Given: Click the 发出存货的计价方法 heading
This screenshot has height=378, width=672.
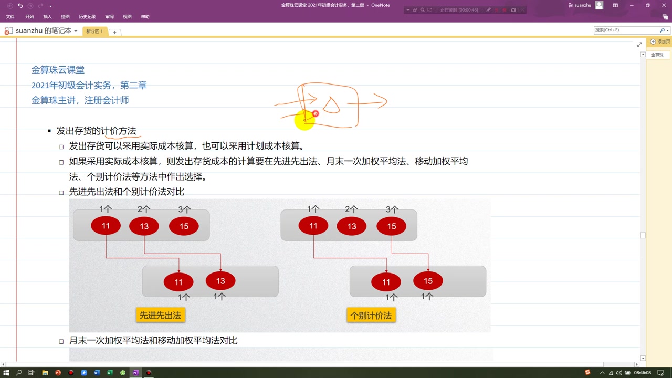Looking at the screenshot, I should pyautogui.click(x=96, y=131).
